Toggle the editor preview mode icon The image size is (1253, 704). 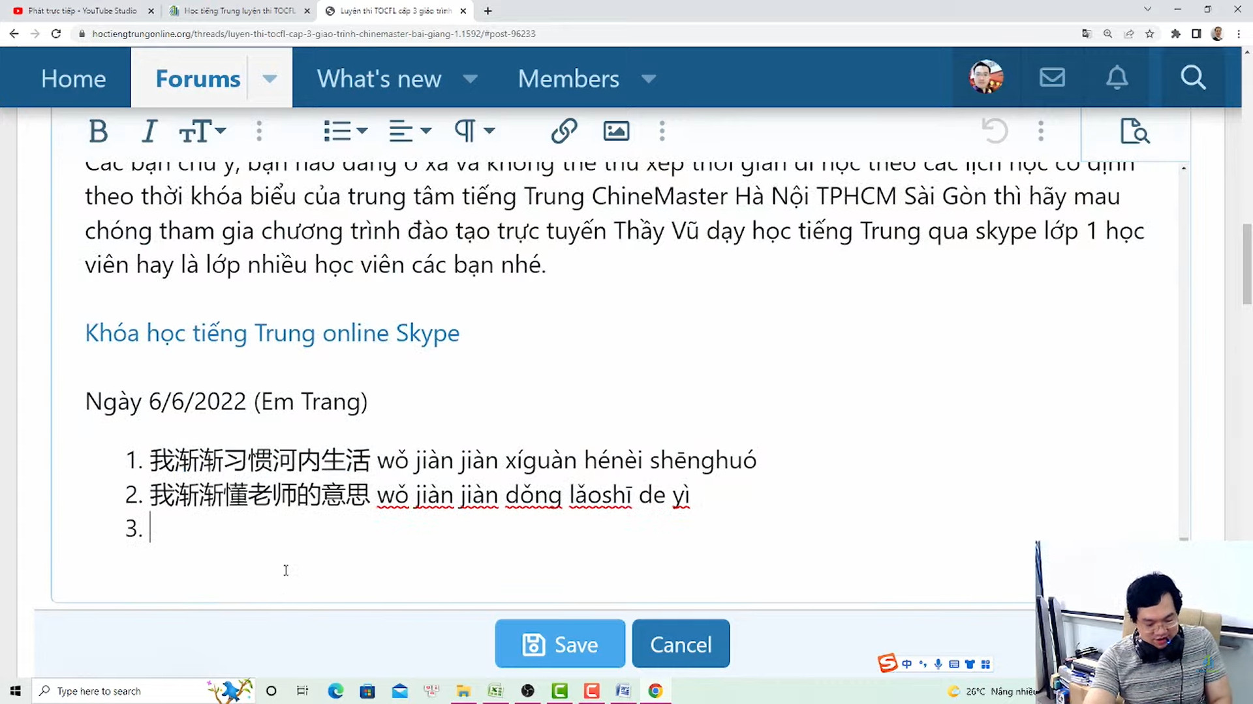[1135, 132]
